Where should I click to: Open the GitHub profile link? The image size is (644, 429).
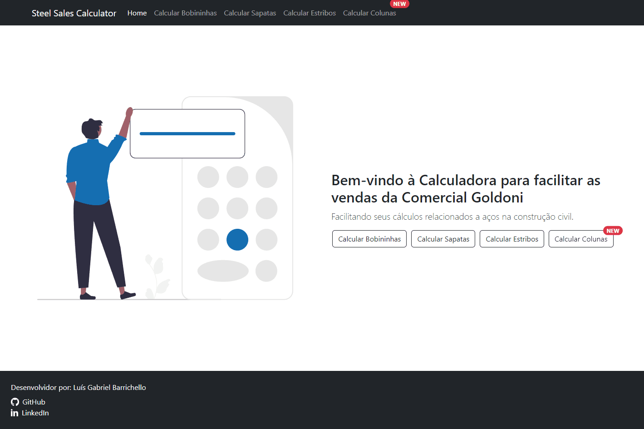click(33, 401)
